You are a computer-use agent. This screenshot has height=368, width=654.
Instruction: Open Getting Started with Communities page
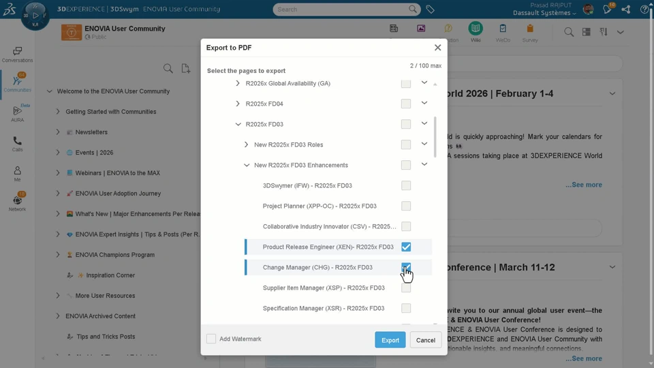pyautogui.click(x=111, y=111)
